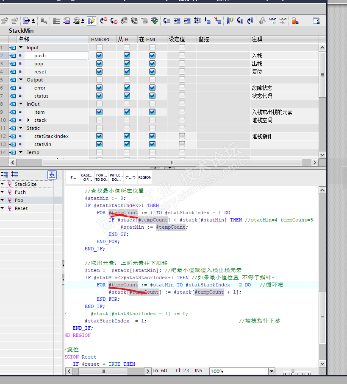The width and height of the screenshot is (347, 384).
Task: Click the 名称 column header
Action: (24, 39)
